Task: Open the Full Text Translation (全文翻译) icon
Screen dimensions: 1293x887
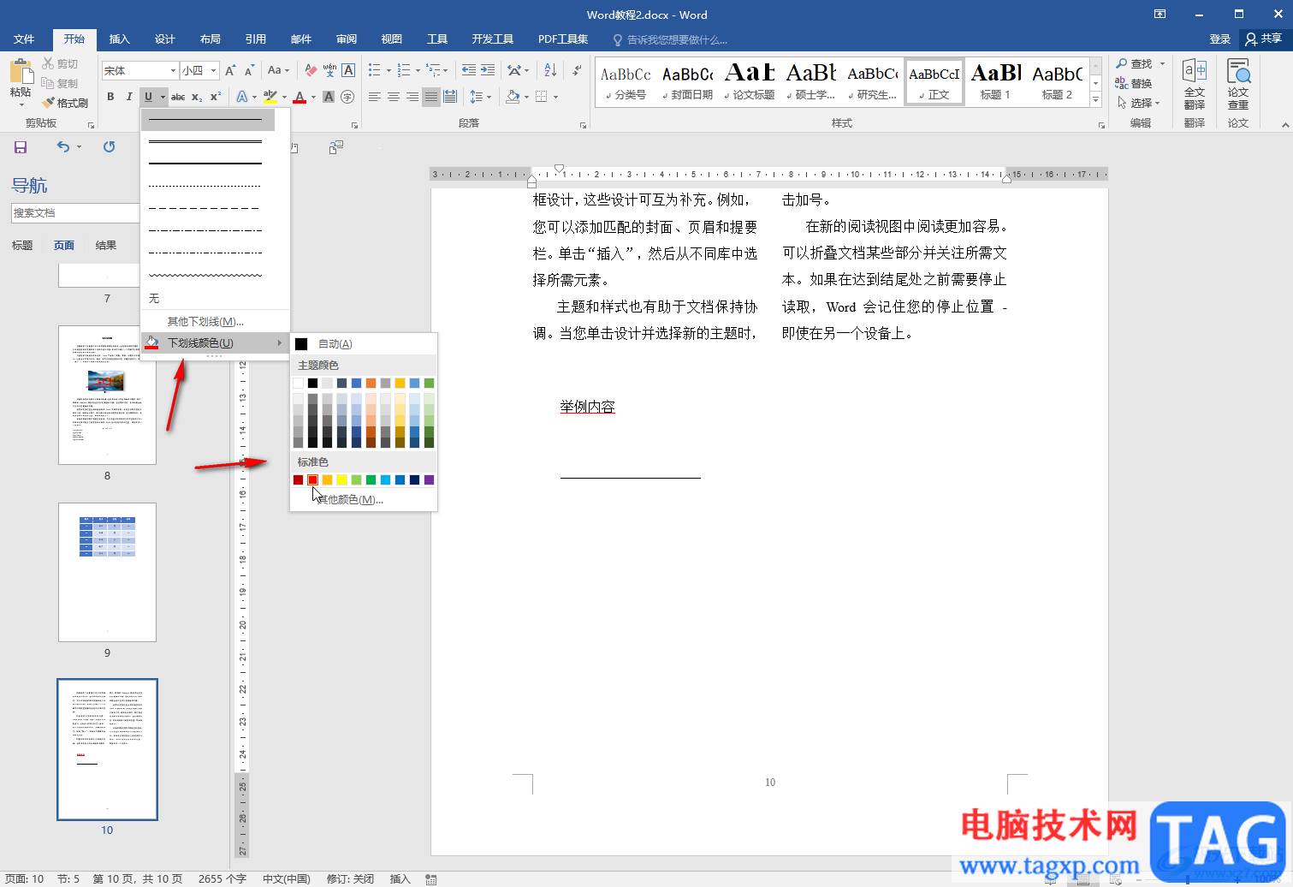Action: point(1195,70)
